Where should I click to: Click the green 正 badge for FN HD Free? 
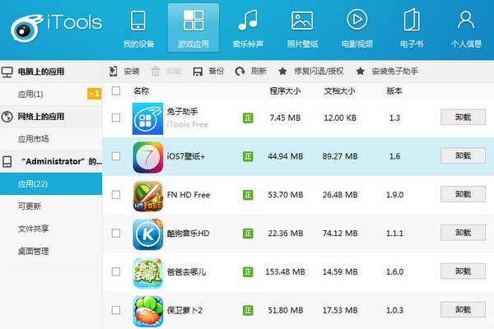tap(248, 195)
